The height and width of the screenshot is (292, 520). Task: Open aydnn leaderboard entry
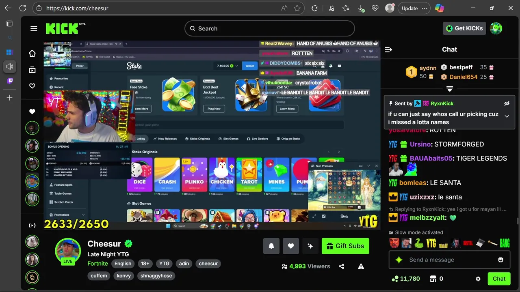[x=420, y=72]
